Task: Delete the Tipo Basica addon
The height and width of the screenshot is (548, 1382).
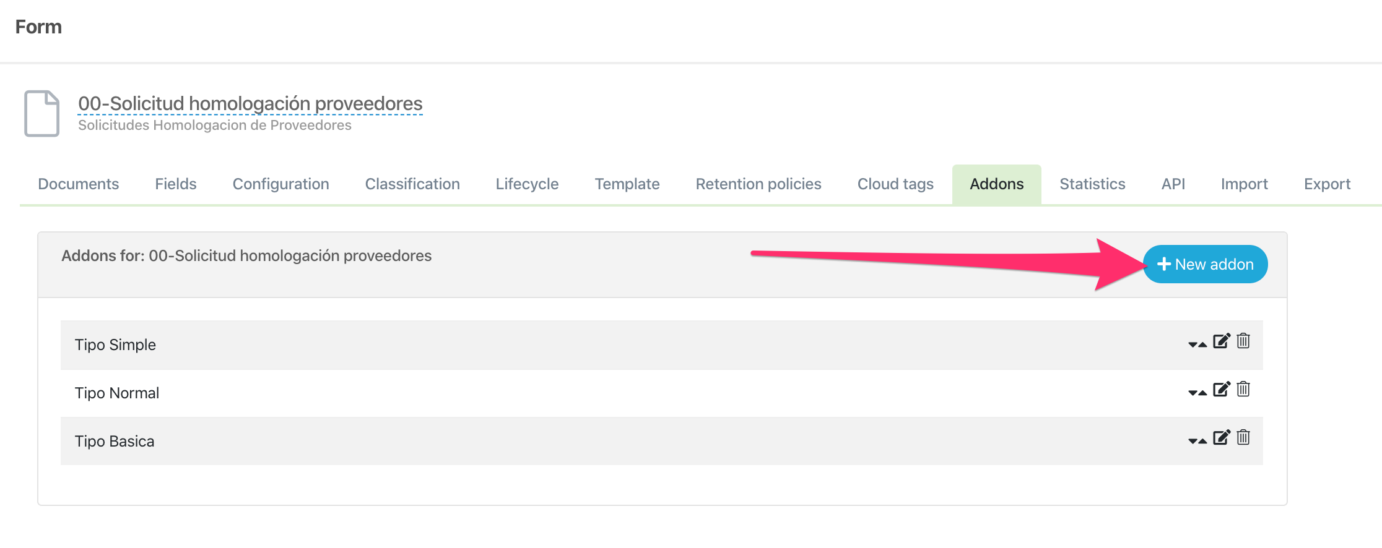Action: point(1243,437)
